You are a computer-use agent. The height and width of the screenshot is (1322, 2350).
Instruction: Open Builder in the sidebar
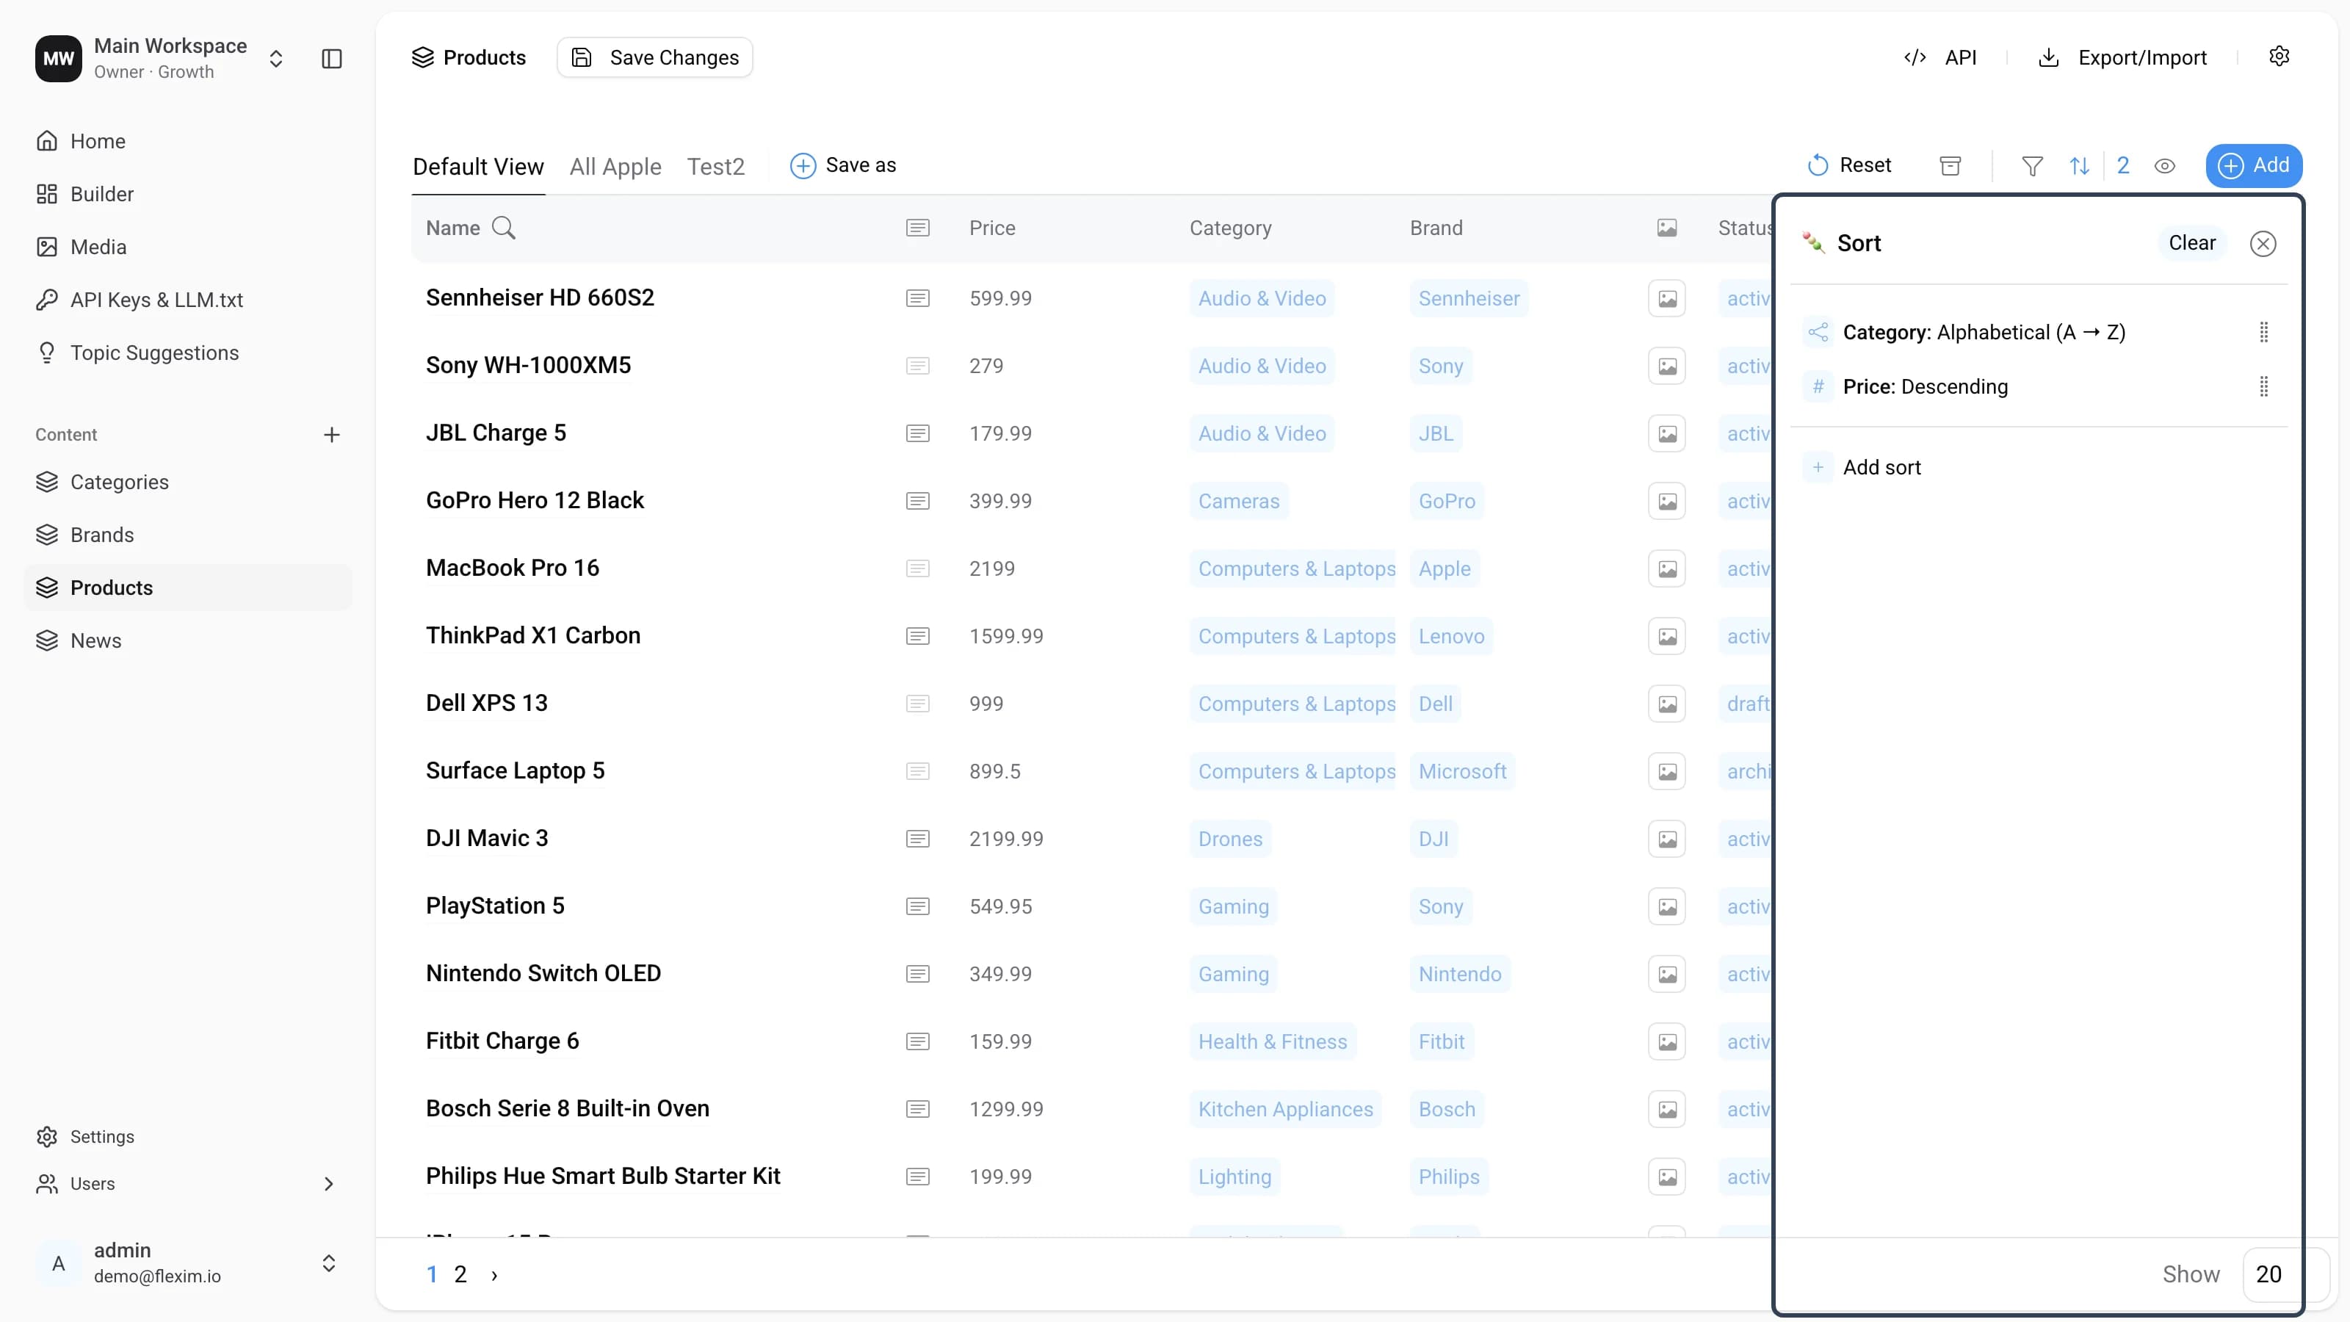coord(188,195)
